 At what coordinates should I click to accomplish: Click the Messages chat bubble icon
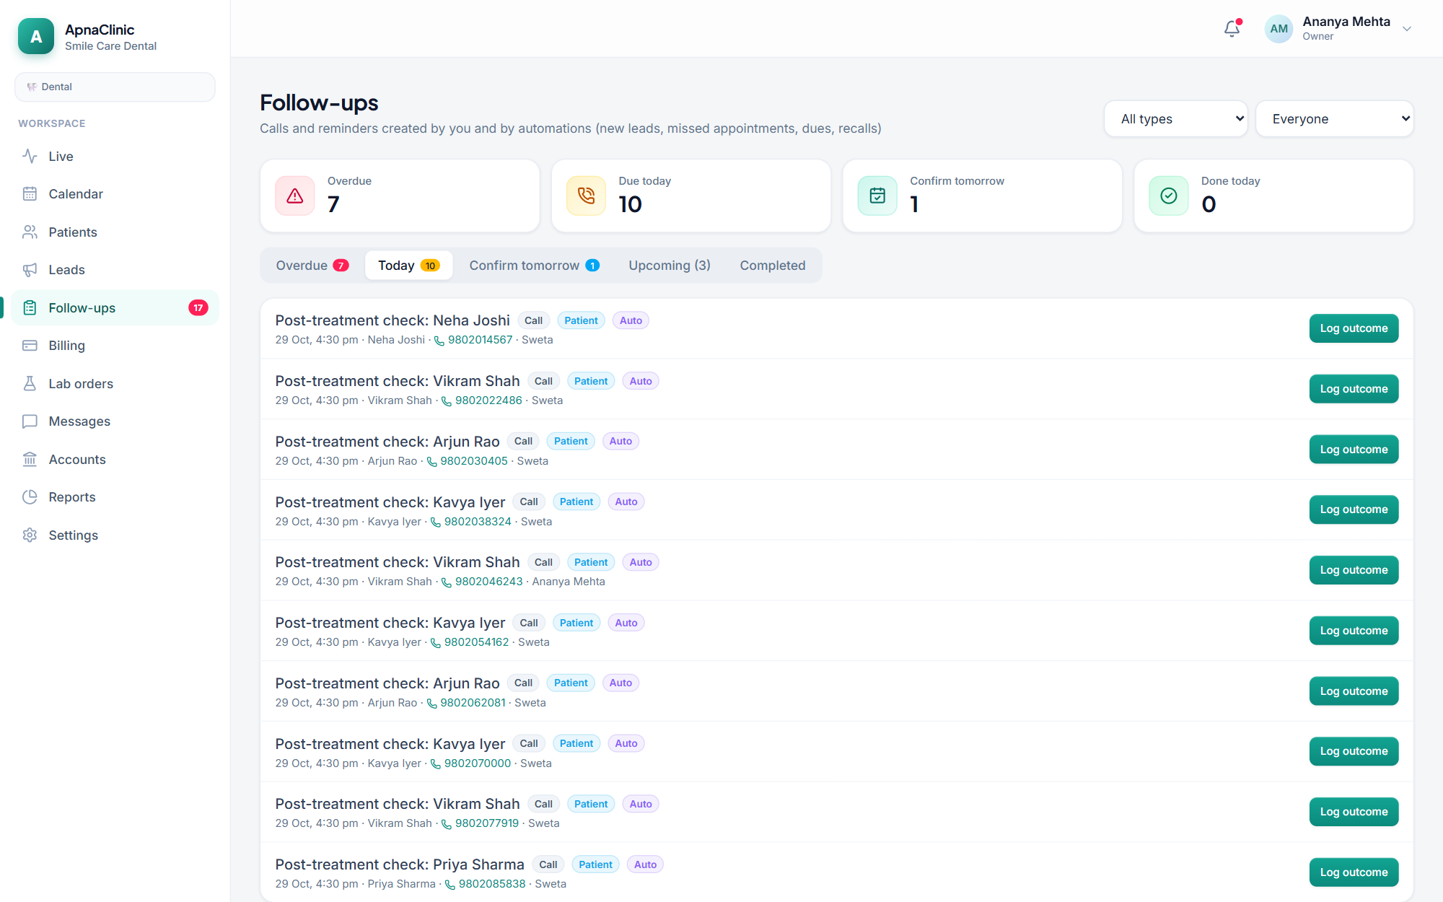click(x=30, y=421)
